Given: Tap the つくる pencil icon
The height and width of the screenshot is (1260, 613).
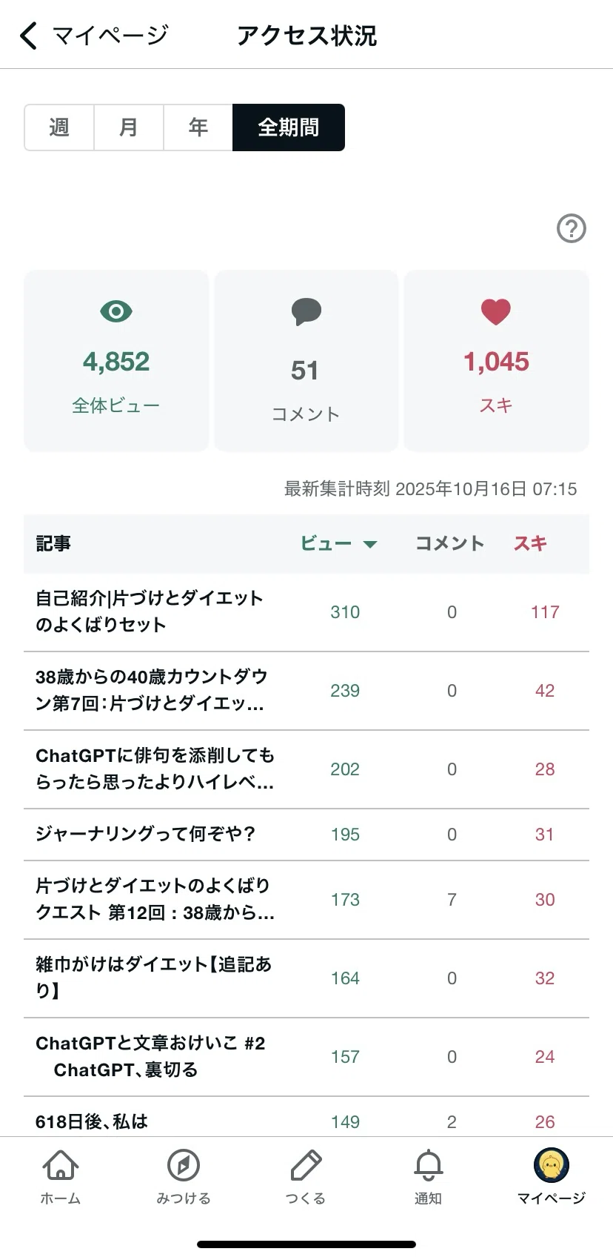Looking at the screenshot, I should click(x=306, y=1165).
